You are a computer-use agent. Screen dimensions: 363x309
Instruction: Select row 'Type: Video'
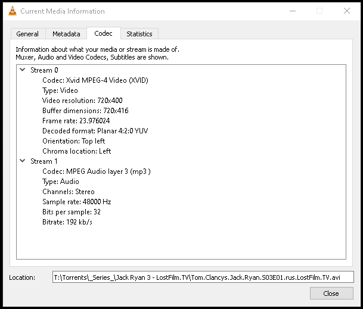tap(60, 90)
